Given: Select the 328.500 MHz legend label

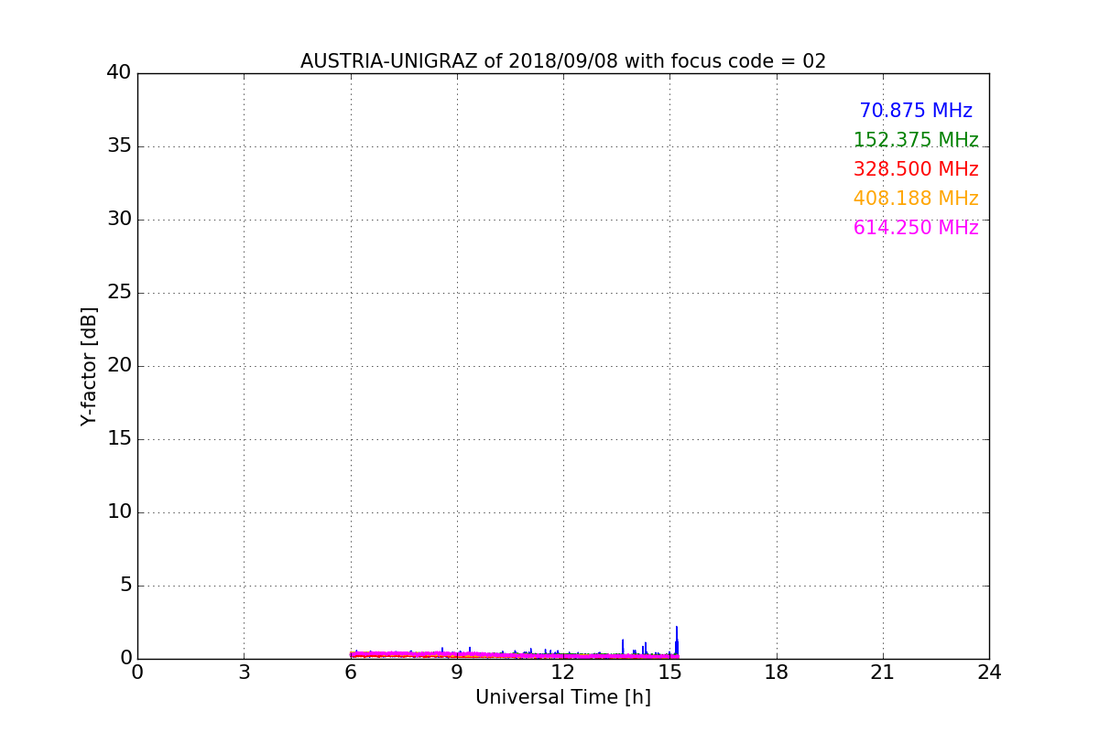Looking at the screenshot, I should click(x=916, y=169).
